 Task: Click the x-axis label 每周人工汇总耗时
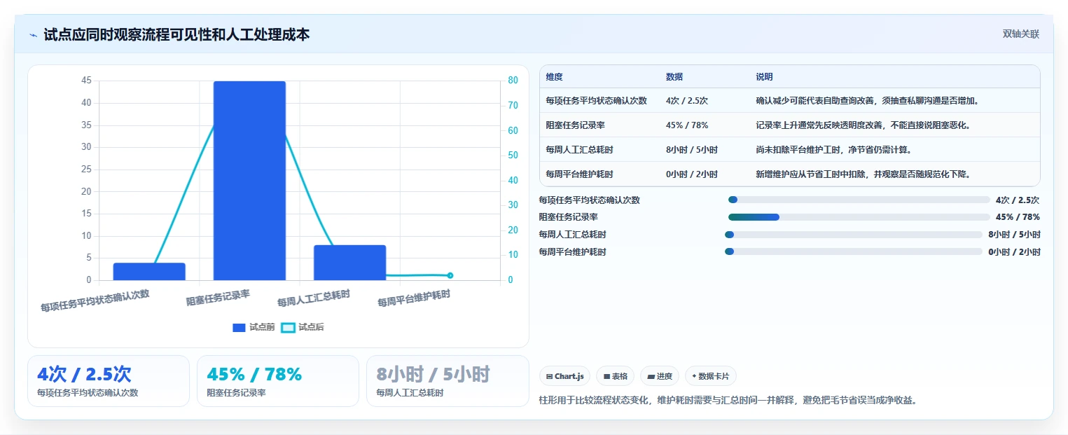[x=314, y=298]
